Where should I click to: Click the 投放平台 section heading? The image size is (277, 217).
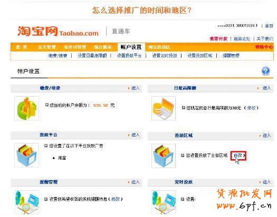pyautogui.click(x=49, y=135)
